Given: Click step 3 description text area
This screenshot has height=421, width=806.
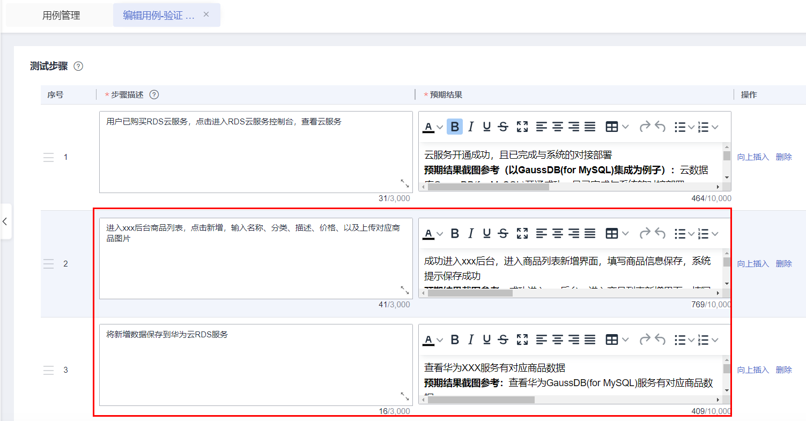Looking at the screenshot, I should [256, 365].
